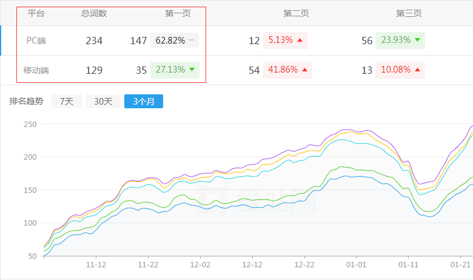The height and width of the screenshot is (280, 473).
Task: Click the gray dash icon beside 62.82%
Action: click(x=192, y=41)
